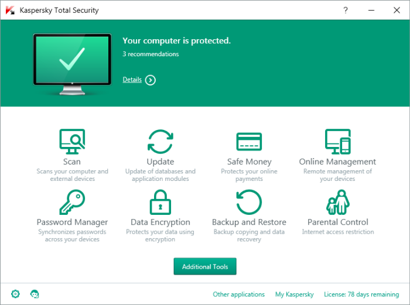Click the Safe Money label
Screen dimensions: 410x305
(249, 162)
